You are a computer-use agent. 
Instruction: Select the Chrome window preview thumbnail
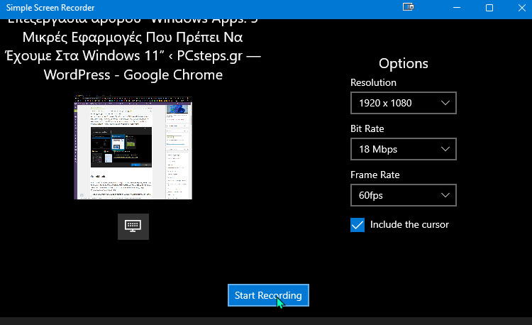(x=133, y=148)
